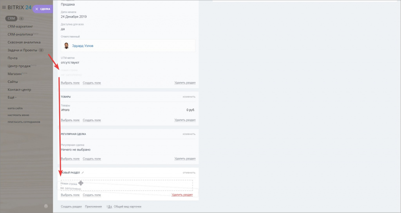The width and height of the screenshot is (401, 213).
Task: Expand the Ещё menu
Action: click(x=12, y=97)
